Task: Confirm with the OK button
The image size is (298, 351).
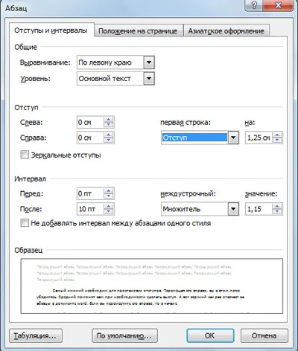Action: click(210, 335)
